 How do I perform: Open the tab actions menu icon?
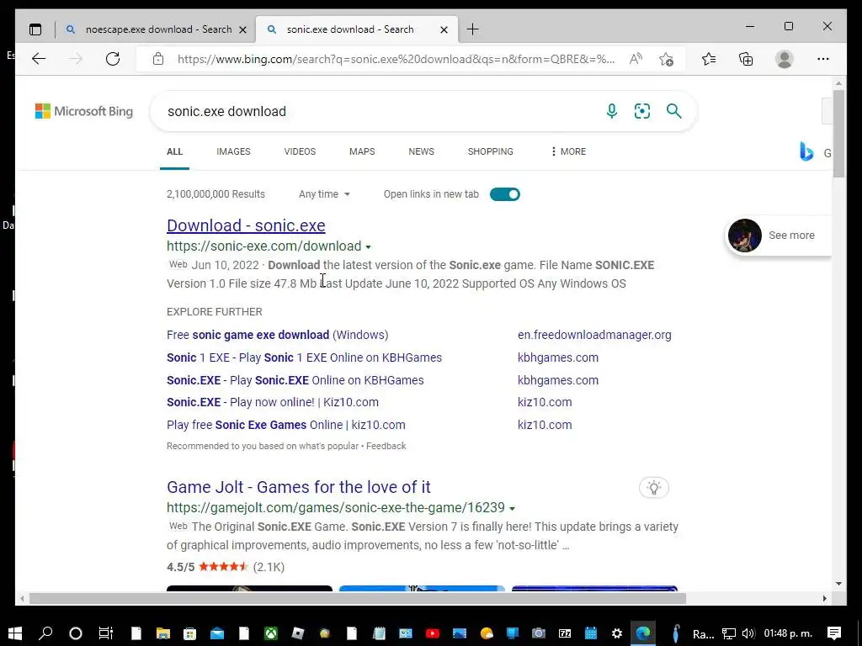(x=35, y=29)
